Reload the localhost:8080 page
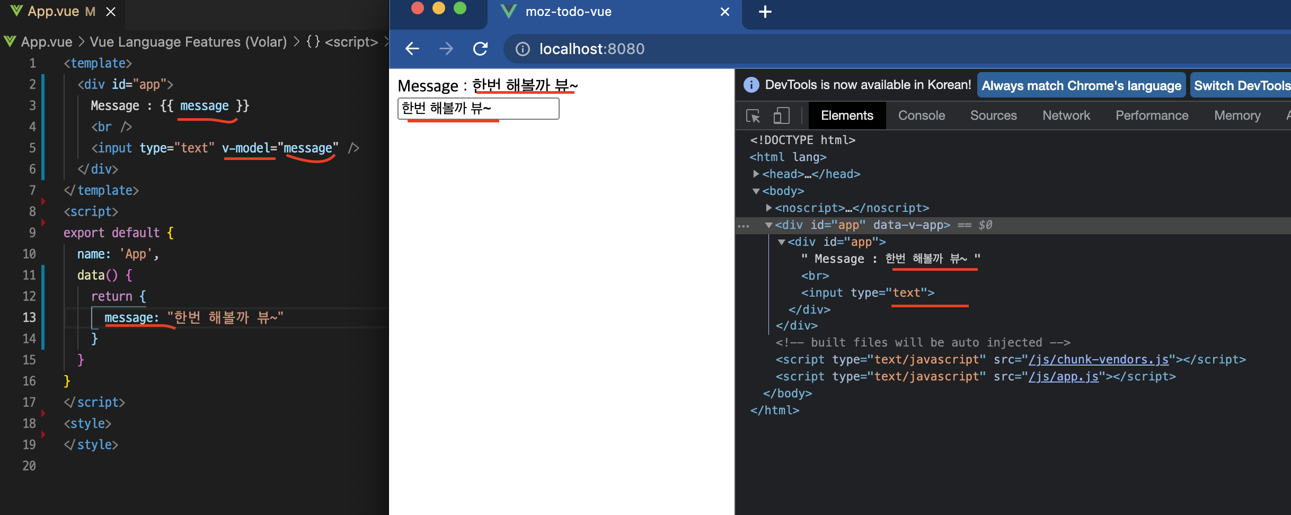Image resolution: width=1291 pixels, height=515 pixels. [x=481, y=49]
